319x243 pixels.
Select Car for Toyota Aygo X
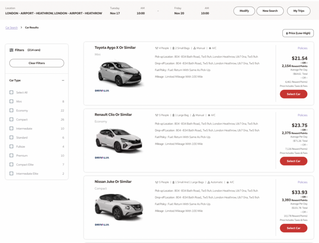293,94
